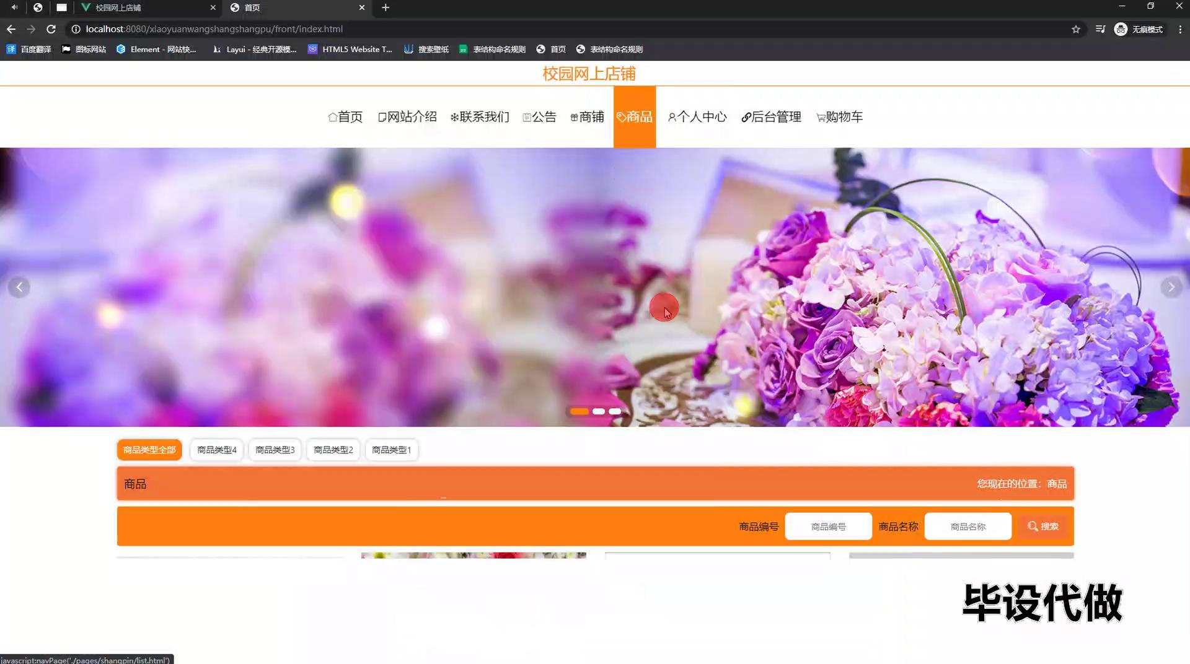
Task: Click the browser back arrow icon
Action: pyautogui.click(x=11, y=29)
